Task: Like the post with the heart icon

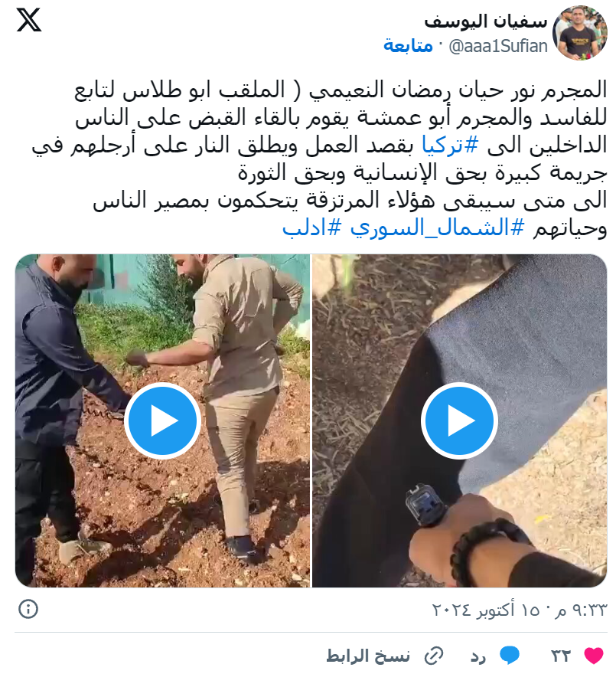Action: click(x=594, y=656)
